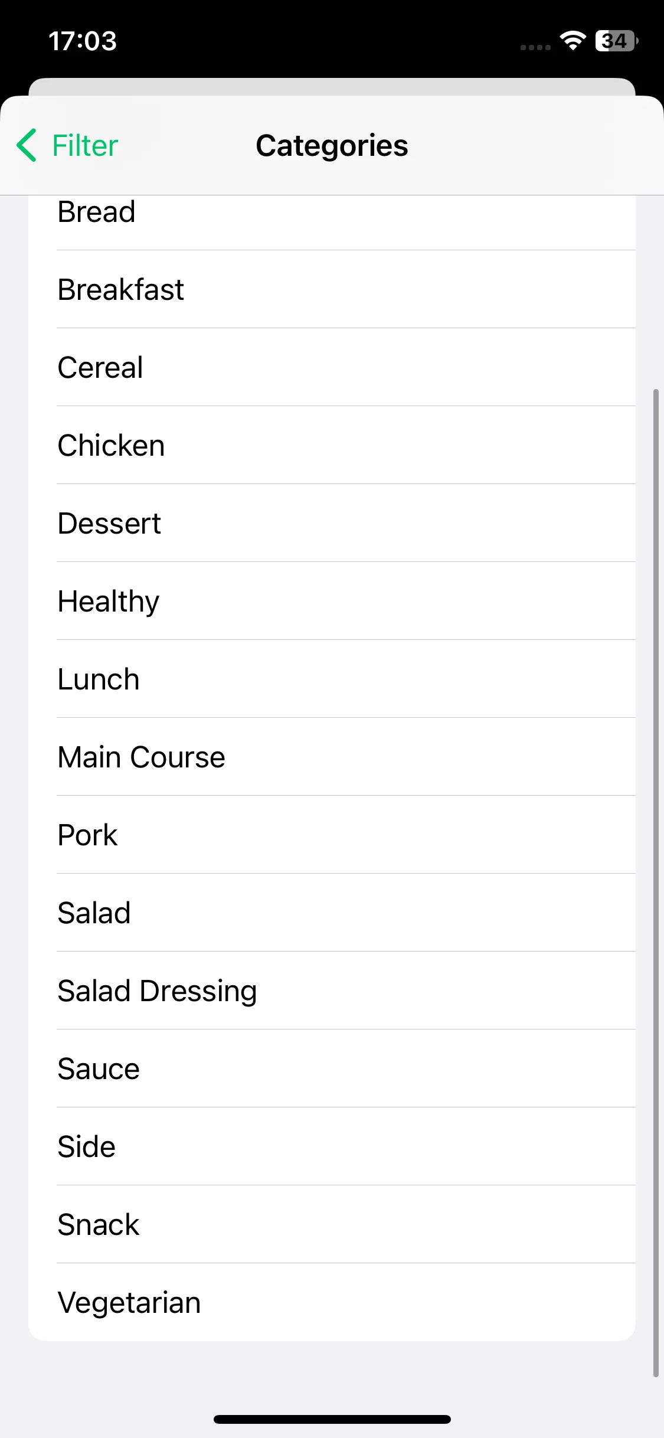
Task: Click the vertical scrollbar indicator
Action: tap(656, 883)
